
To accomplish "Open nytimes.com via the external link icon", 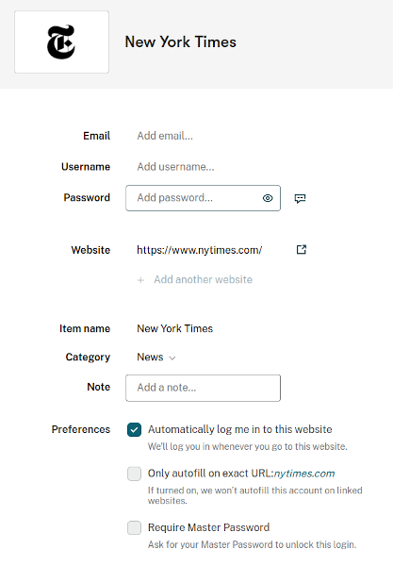I will click(x=302, y=249).
